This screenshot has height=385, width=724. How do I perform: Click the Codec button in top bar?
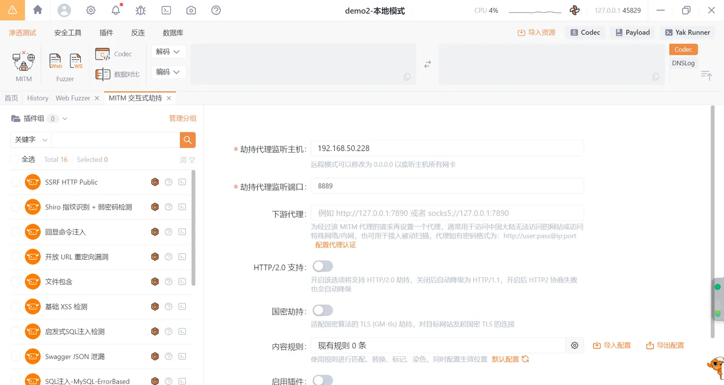(x=585, y=32)
